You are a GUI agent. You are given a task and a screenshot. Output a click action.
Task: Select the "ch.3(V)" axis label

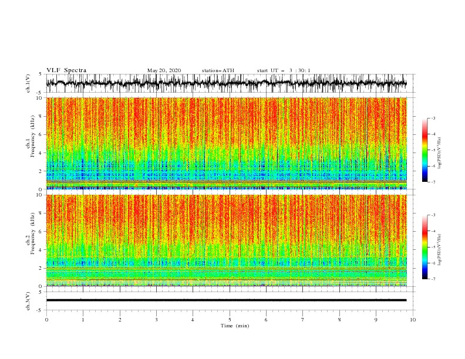(28, 301)
